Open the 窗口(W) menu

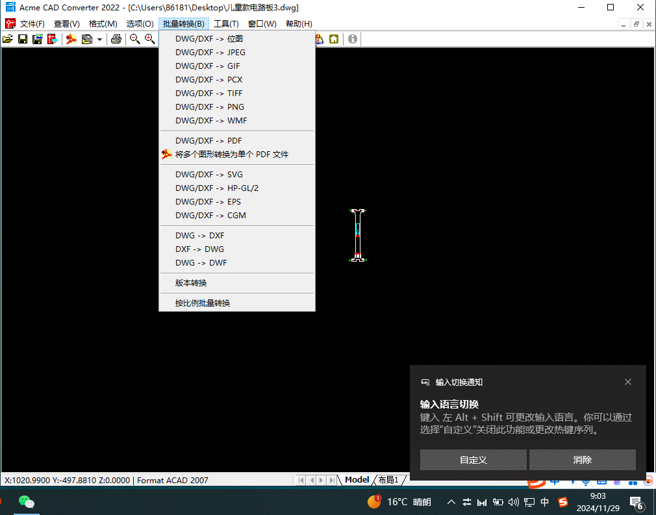(x=262, y=24)
